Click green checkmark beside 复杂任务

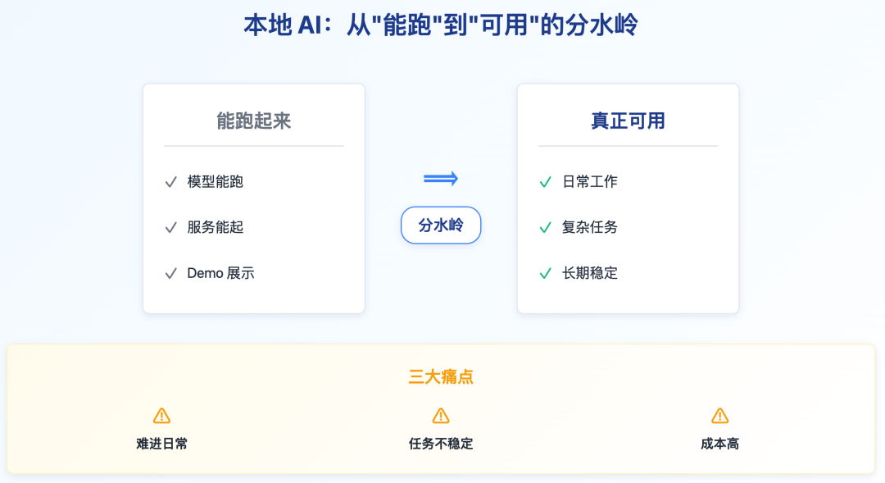[545, 228]
